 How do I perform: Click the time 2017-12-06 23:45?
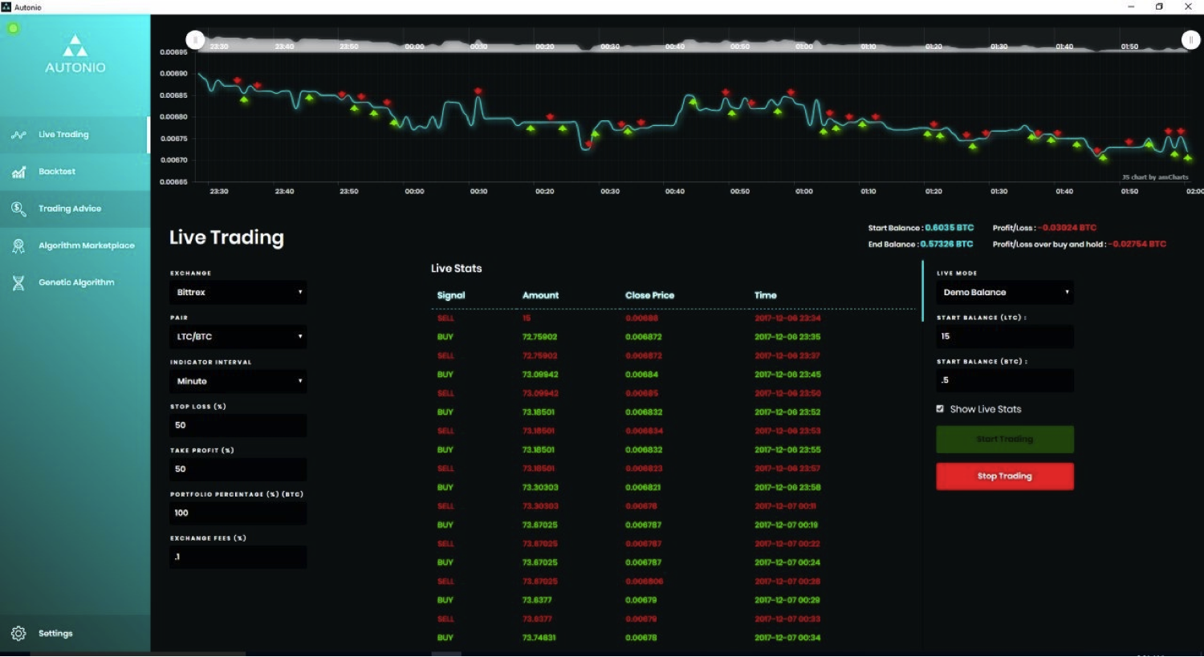tap(787, 375)
